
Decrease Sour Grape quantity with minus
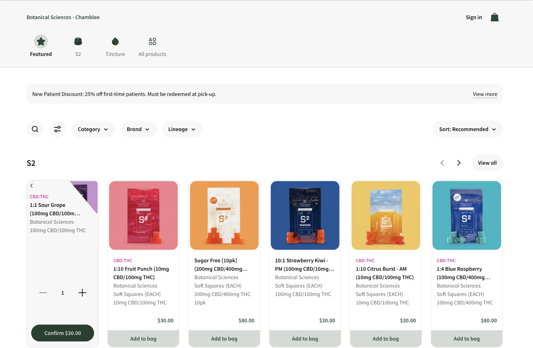point(43,293)
